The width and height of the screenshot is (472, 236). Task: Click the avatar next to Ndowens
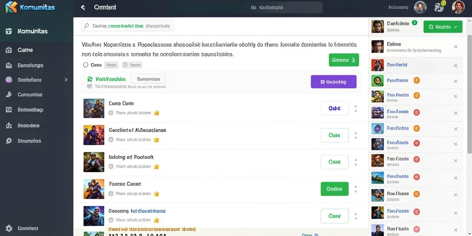[x=420, y=7]
